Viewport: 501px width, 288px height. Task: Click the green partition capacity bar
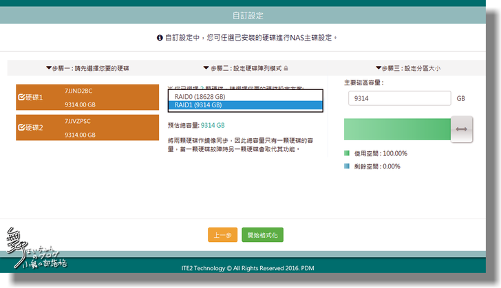coord(397,129)
